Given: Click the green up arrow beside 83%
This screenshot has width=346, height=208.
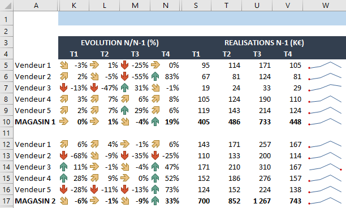Looking at the screenshot, I should (155, 76).
